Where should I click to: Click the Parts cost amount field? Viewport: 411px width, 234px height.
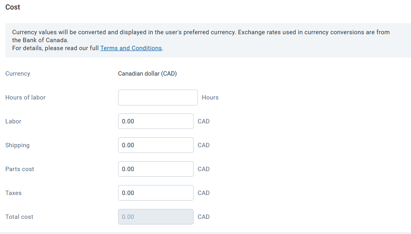[156, 169]
